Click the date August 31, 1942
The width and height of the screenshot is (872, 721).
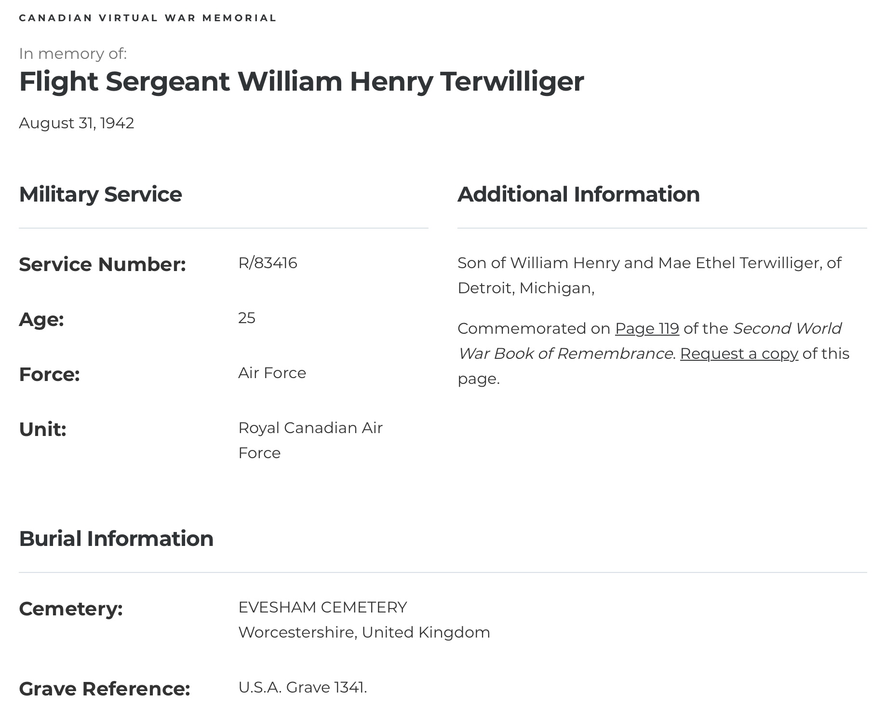tap(76, 123)
